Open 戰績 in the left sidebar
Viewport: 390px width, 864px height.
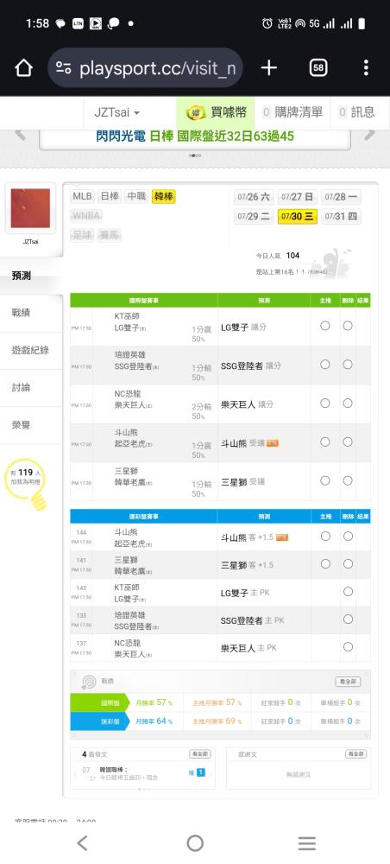pyautogui.click(x=21, y=313)
